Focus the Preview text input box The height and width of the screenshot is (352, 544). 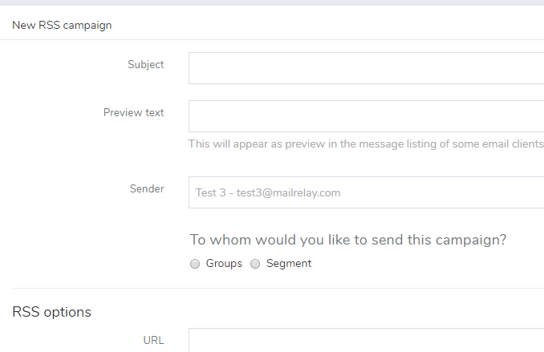(366, 116)
